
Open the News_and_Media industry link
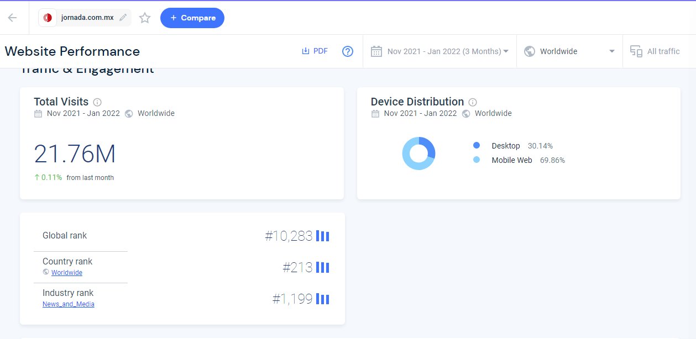point(69,304)
